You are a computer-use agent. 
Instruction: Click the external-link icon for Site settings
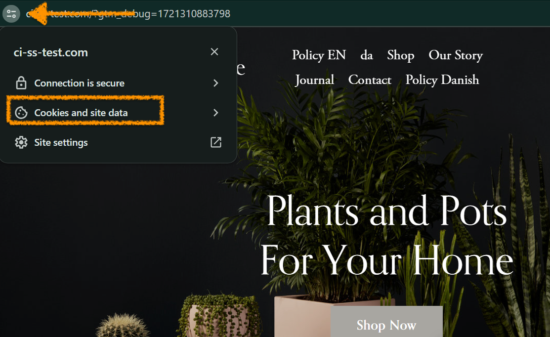click(x=216, y=142)
